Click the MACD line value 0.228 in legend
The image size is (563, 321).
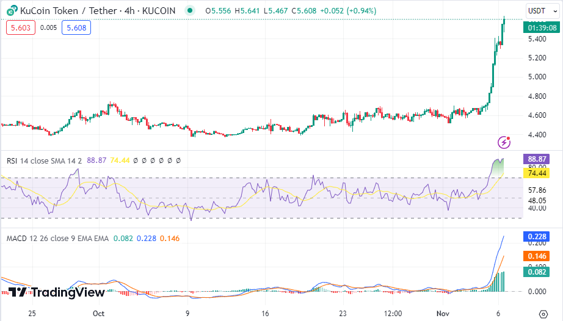147,239
